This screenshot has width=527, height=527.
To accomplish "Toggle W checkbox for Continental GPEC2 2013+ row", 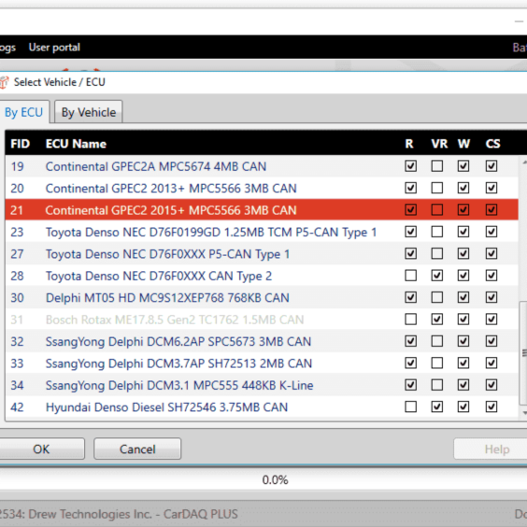I will coord(463,188).
